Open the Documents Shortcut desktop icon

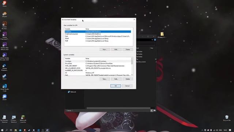[4, 119]
